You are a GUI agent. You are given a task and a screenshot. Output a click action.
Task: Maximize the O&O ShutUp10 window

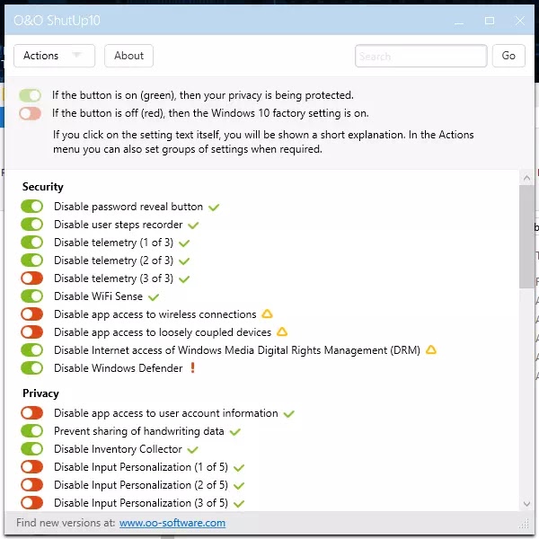(490, 21)
